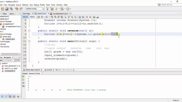This screenshot has width=182, height=102.
Task: Click the Debug Project icon
Action: tap(62, 9)
